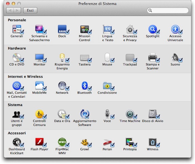The width and height of the screenshot is (195, 164).
Task: Uncheck the Time Machine checkbox
Action: pyautogui.click(x=135, y=116)
